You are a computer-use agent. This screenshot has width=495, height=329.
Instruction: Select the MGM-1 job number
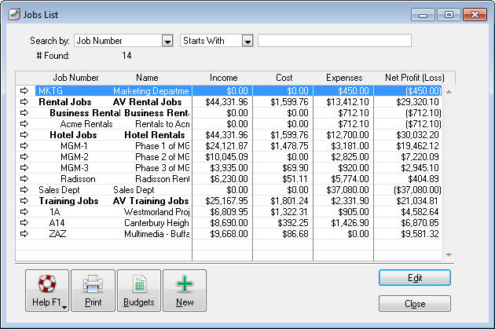(74, 146)
